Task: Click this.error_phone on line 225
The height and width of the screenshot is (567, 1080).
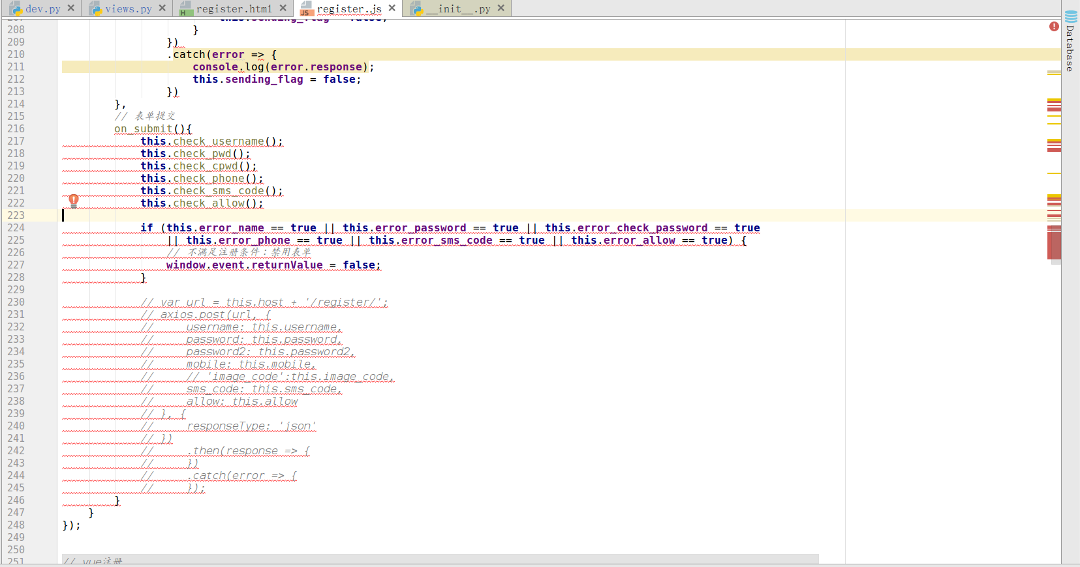Action: pos(238,240)
